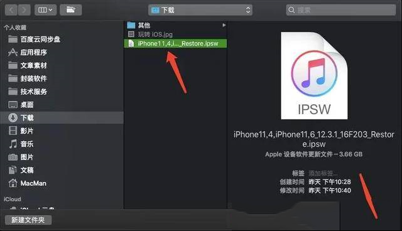This screenshot has height=231, width=402.
Task: Click into the 搜索 search field
Action: (x=341, y=10)
